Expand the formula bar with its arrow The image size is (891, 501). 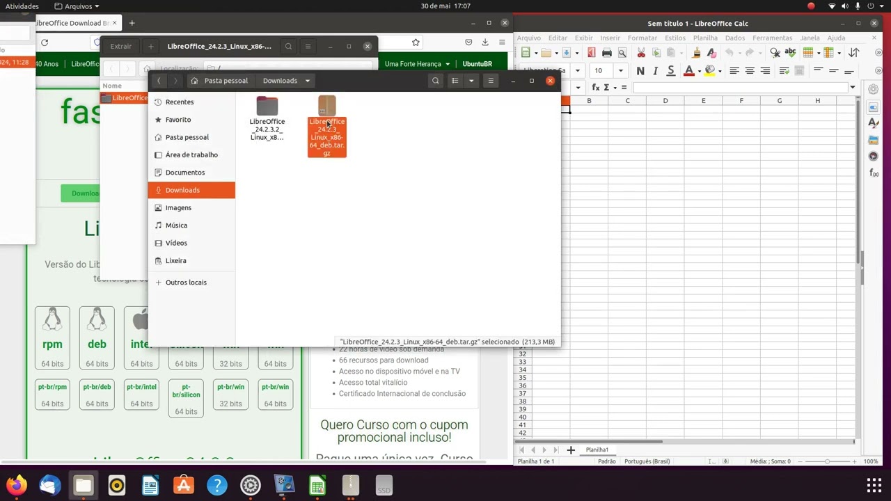(x=853, y=87)
